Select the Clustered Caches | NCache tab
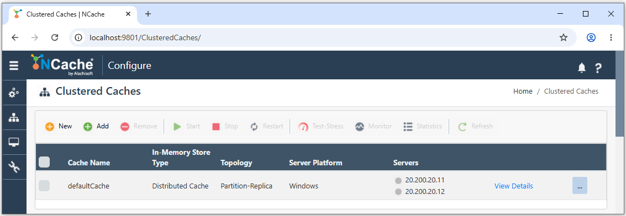 tap(72, 14)
